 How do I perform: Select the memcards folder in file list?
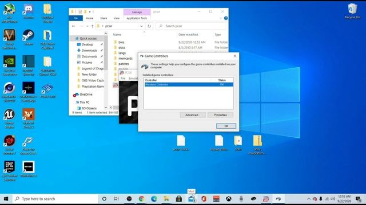[x=125, y=58]
